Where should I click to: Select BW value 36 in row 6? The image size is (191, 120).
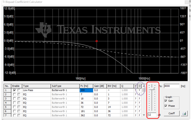click(x=113, y=111)
